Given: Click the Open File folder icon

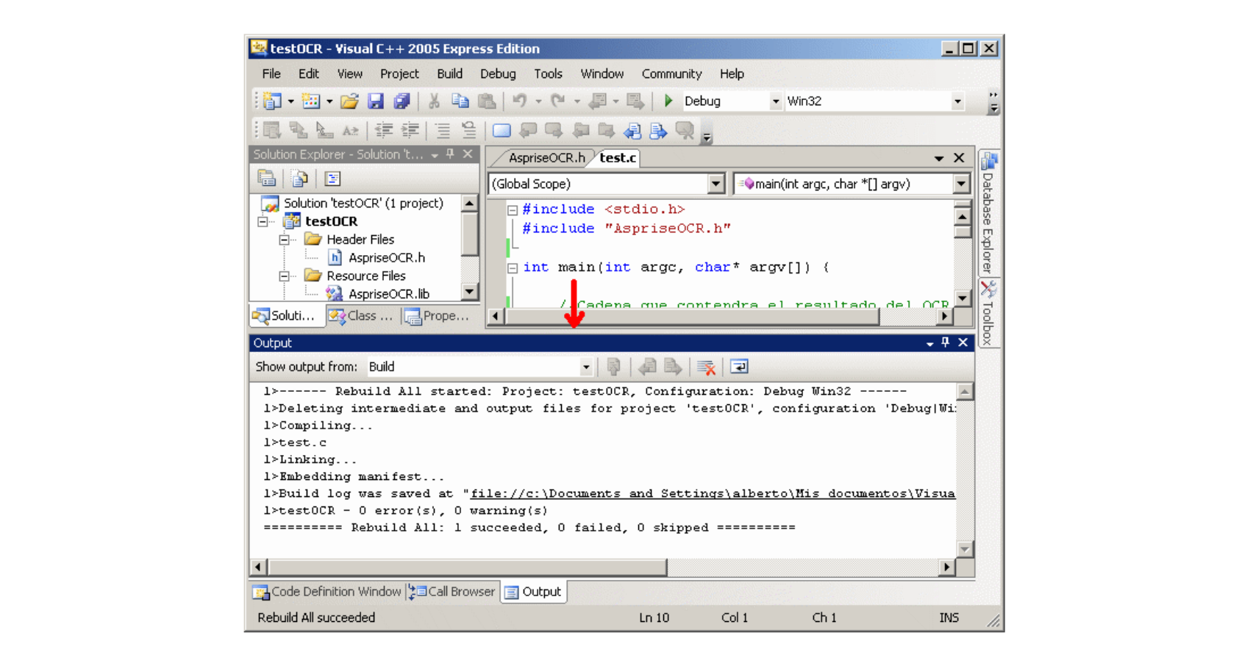Looking at the screenshot, I should [x=349, y=101].
